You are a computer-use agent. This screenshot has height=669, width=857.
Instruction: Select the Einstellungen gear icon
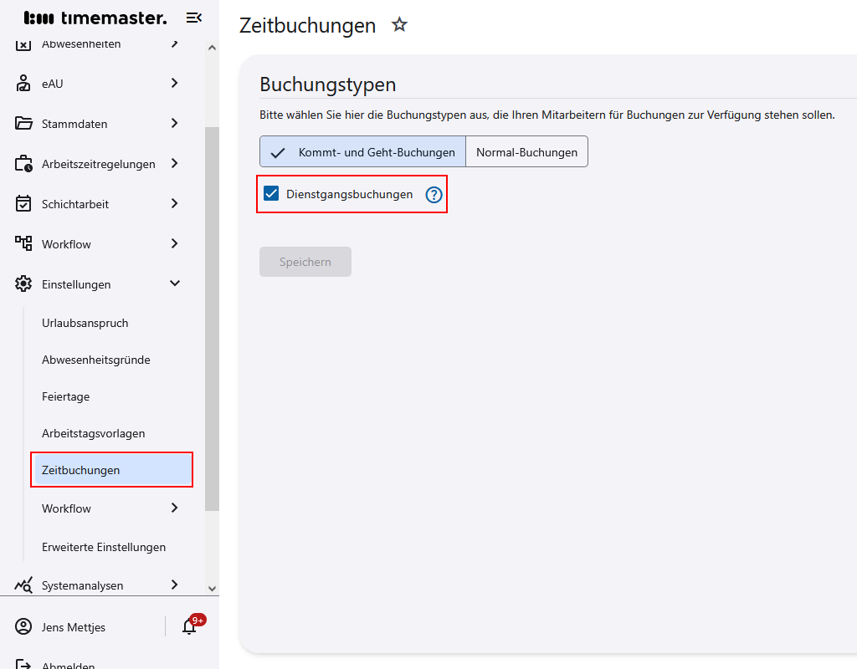click(x=23, y=283)
